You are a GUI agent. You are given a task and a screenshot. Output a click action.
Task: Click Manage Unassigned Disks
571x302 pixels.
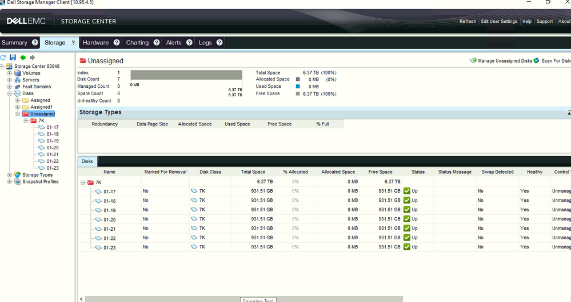coord(505,61)
